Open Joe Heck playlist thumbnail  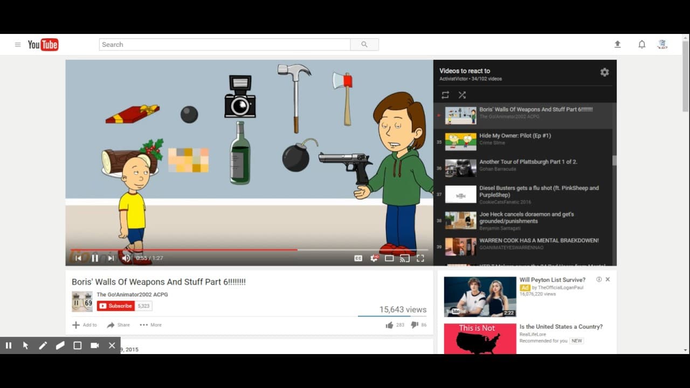click(460, 220)
